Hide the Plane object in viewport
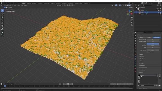Screen dimensions: 162x91 coord(159,12)
